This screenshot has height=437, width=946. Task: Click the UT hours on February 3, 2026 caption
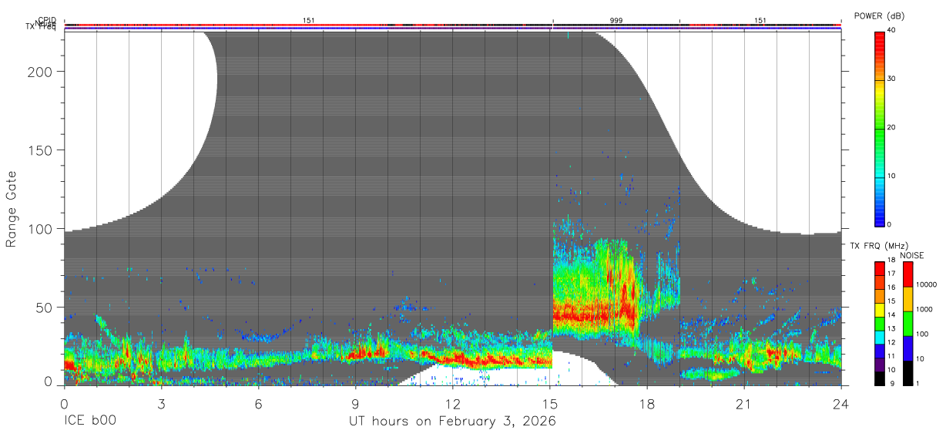point(452,422)
